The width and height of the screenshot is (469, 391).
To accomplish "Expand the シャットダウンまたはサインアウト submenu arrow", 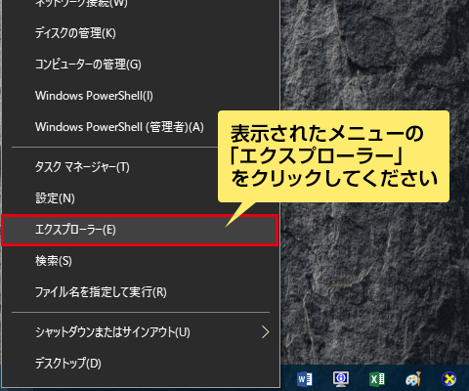I will pyautogui.click(x=266, y=332).
